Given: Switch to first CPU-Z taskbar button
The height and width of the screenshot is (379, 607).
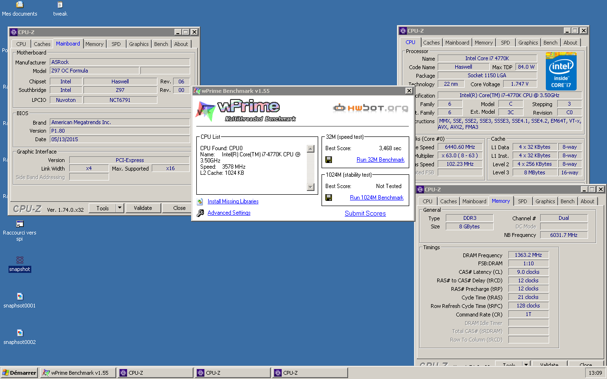Looking at the screenshot, I should coord(156,373).
